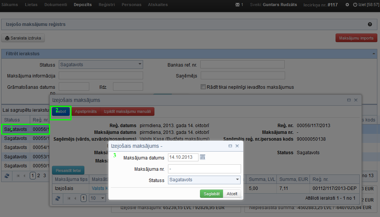Open settings via the gear icon
Viewport: 380px width, 217px height.
[x=347, y=5]
